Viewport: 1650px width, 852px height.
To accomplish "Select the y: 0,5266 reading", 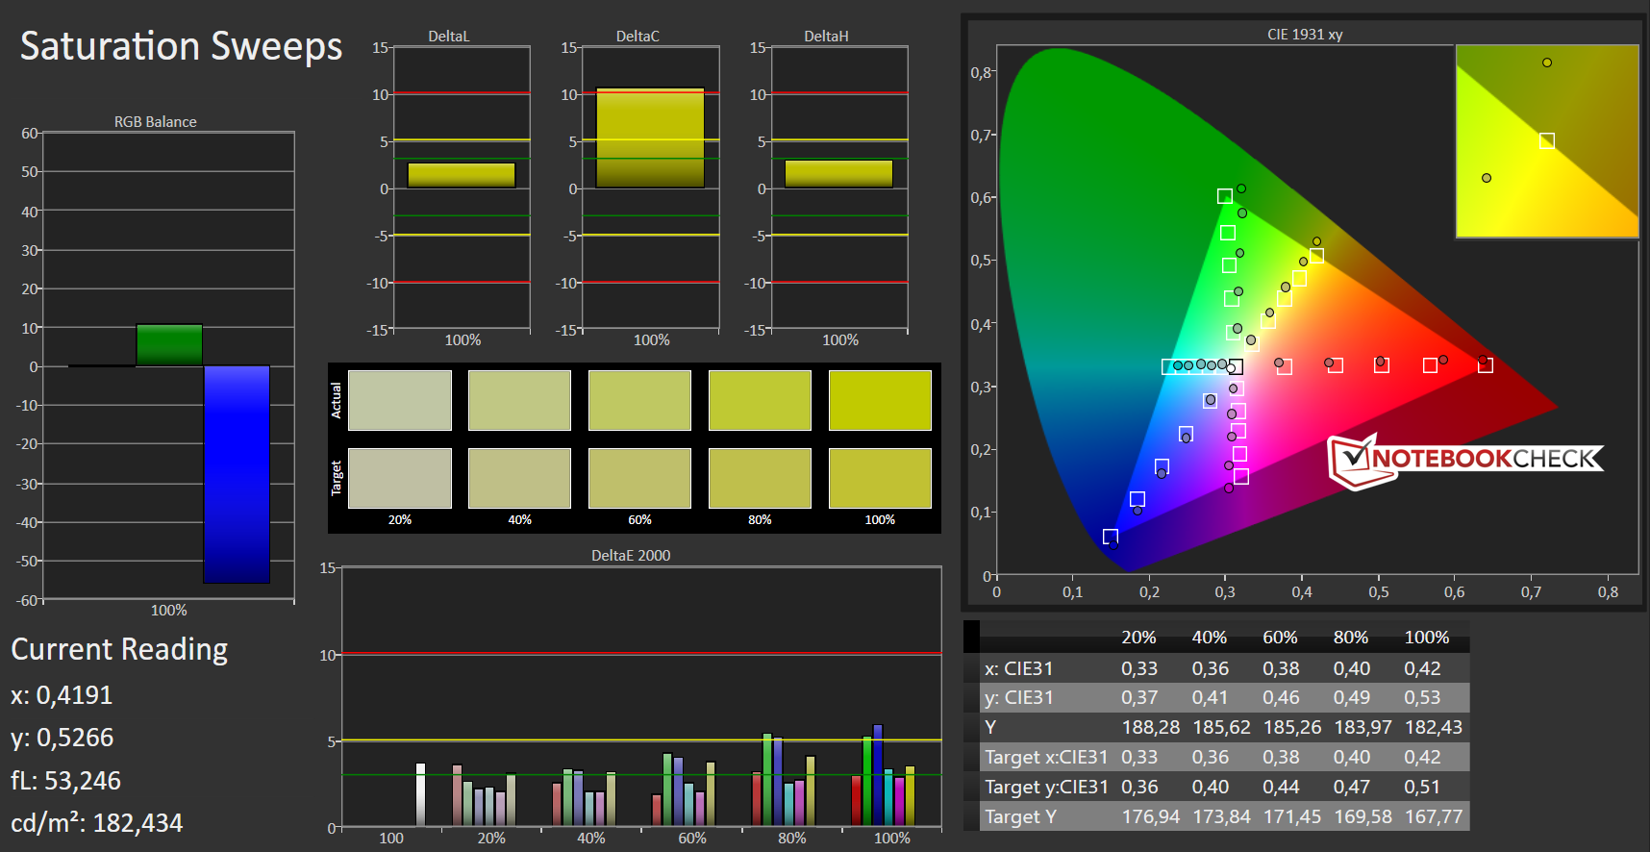I will click(62, 739).
